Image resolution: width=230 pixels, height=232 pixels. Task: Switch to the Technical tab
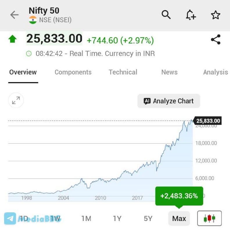tap(123, 72)
